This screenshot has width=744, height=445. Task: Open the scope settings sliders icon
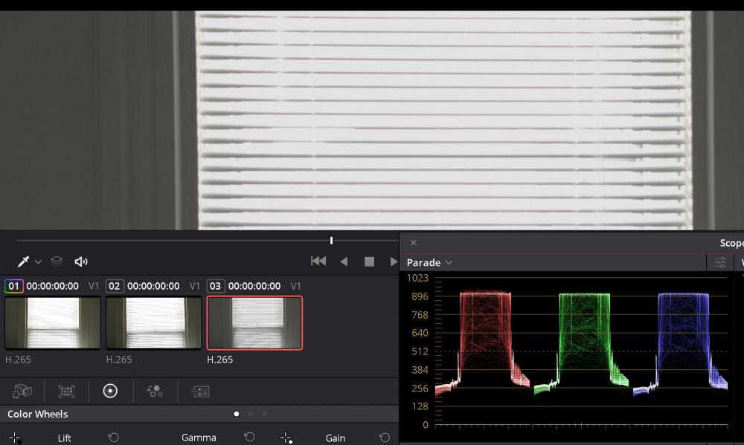[719, 262]
